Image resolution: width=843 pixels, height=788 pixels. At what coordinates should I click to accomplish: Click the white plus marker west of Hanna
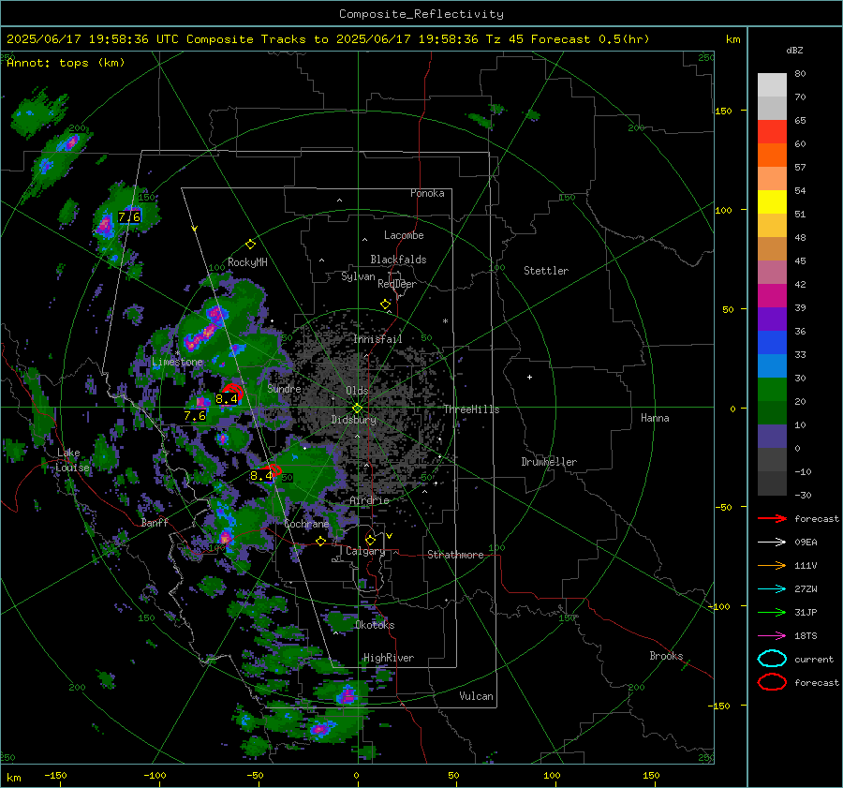pyautogui.click(x=529, y=377)
